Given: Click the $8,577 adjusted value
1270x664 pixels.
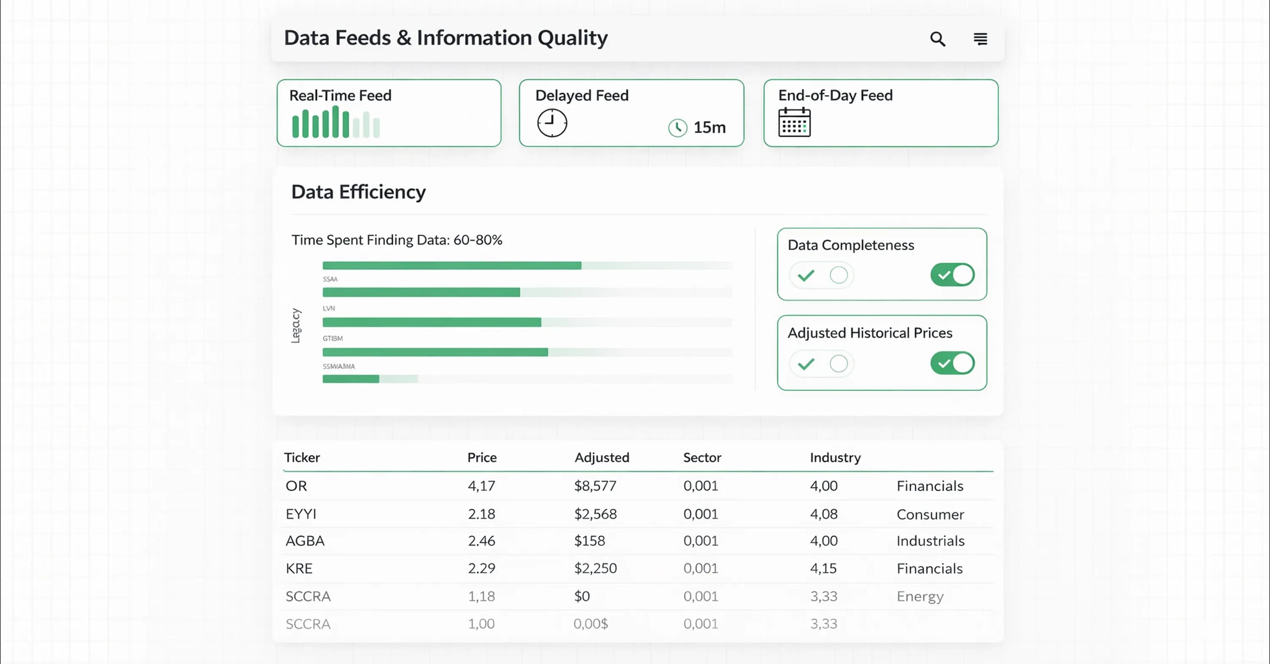Looking at the screenshot, I should [x=595, y=486].
